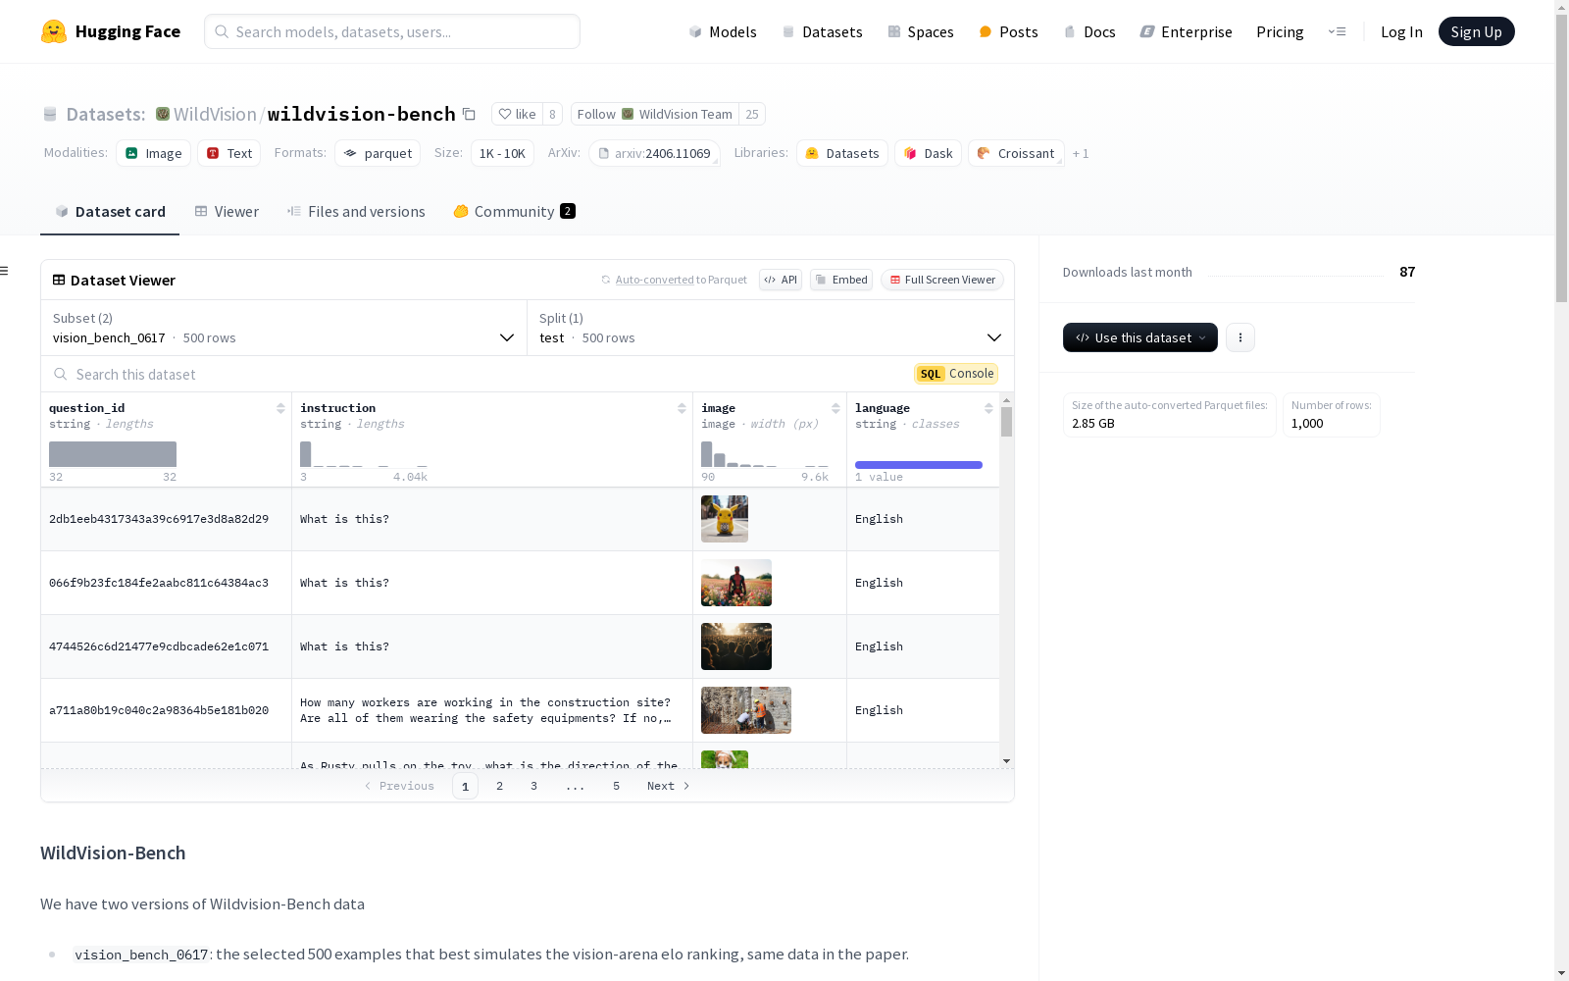Image resolution: width=1569 pixels, height=981 pixels.
Task: Open the left sidebar table of contents icon
Action: [5, 271]
